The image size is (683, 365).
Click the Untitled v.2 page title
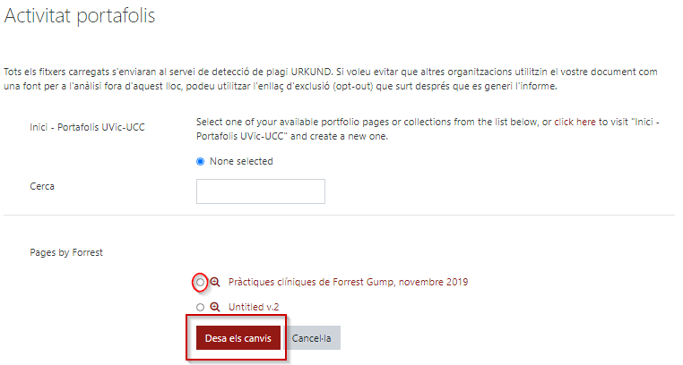coord(254,307)
